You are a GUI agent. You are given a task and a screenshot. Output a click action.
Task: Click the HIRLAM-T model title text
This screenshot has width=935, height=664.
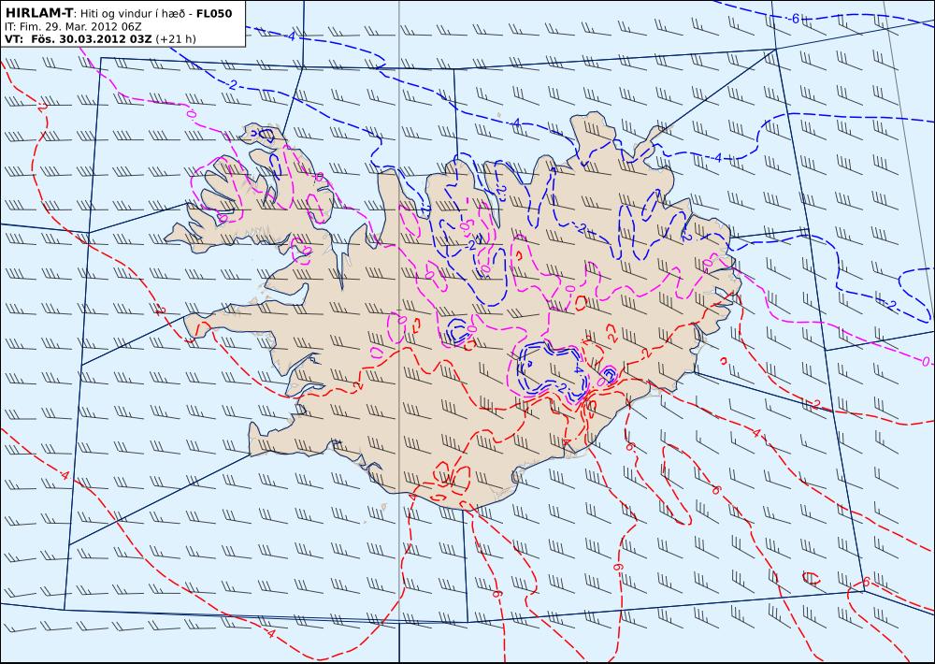(38, 13)
